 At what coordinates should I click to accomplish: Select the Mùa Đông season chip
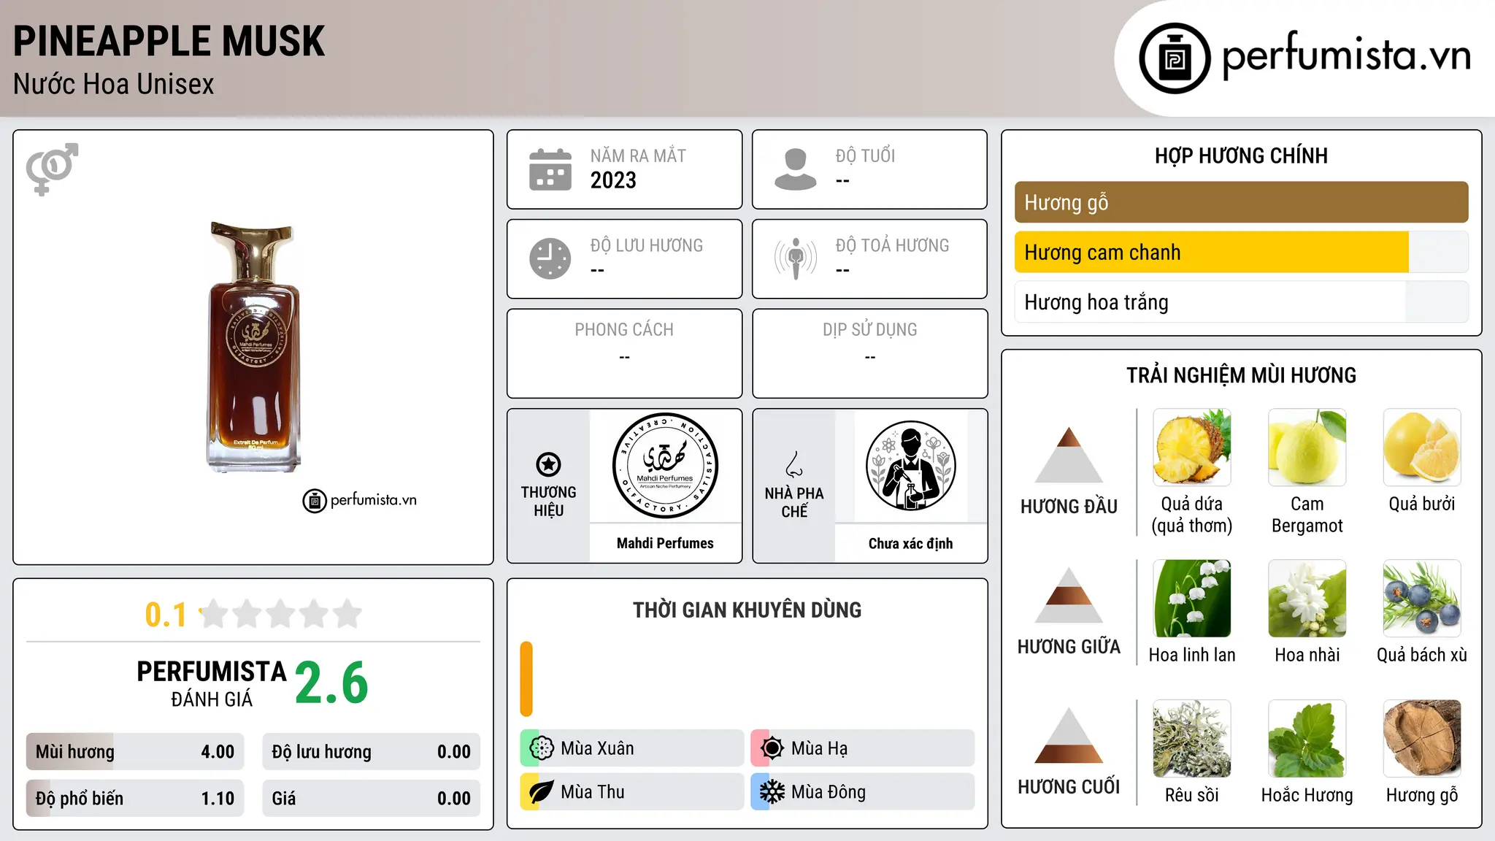coord(863,792)
